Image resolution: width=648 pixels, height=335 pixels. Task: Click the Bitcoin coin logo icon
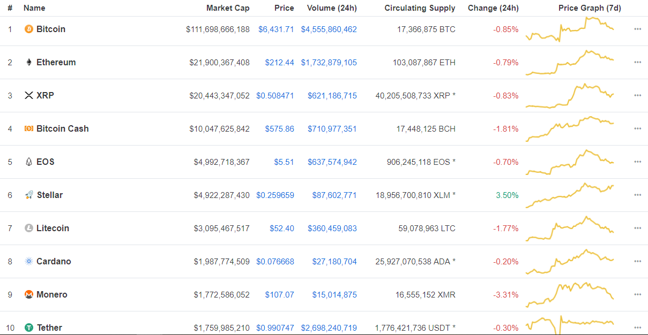click(29, 29)
